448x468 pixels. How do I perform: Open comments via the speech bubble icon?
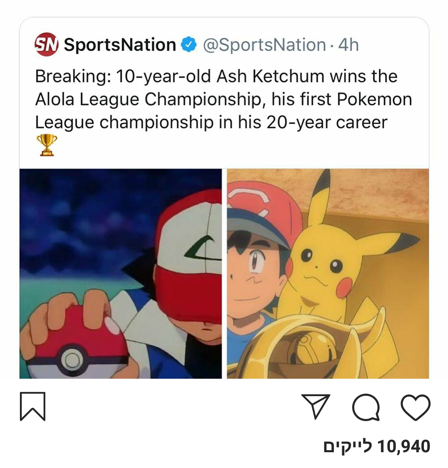[365, 407]
